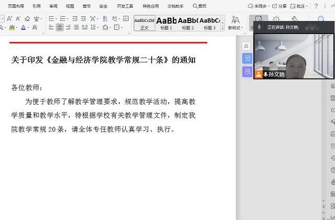Pick the text highlight color swatch
335x220 pixels.
click(13, 27)
